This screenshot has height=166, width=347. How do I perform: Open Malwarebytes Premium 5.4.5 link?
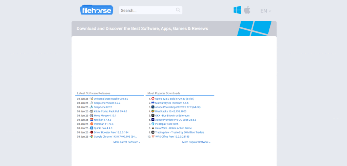172,103
